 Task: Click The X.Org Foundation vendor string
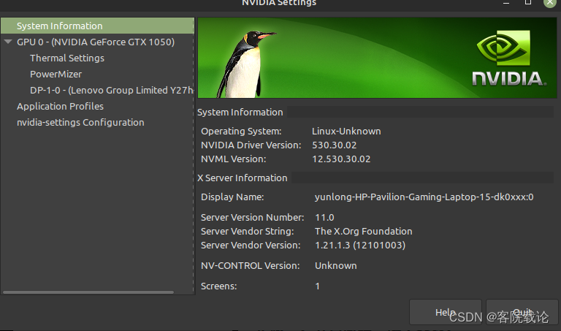tap(364, 232)
